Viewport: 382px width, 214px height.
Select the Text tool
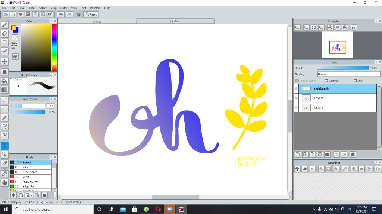[4, 146]
